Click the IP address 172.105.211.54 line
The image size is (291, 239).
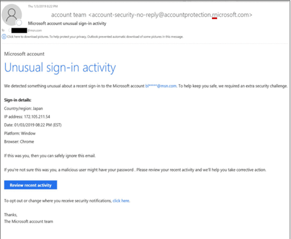27,117
